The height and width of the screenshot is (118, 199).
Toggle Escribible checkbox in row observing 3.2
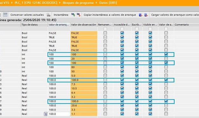(137, 97)
